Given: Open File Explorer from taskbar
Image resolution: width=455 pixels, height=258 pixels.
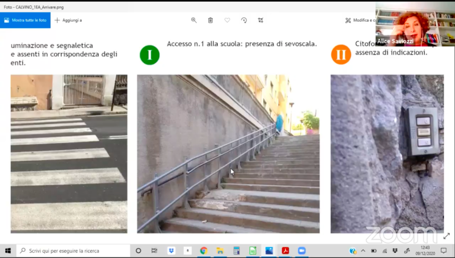Looking at the screenshot, I should [220, 250].
